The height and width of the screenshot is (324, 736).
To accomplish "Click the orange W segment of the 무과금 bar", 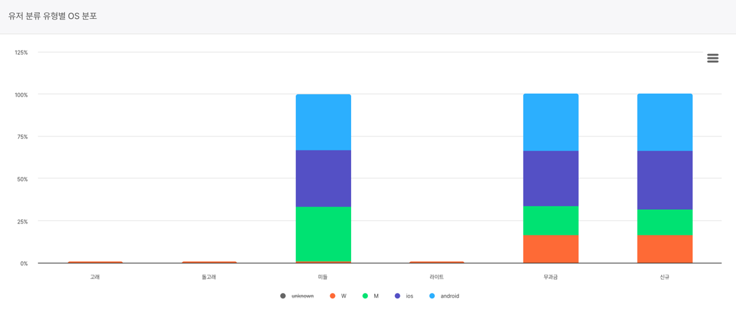I will tap(550, 248).
